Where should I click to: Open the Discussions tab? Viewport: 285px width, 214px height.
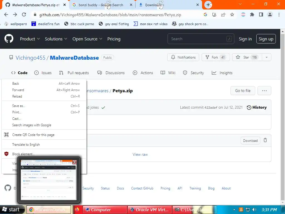[111, 73]
